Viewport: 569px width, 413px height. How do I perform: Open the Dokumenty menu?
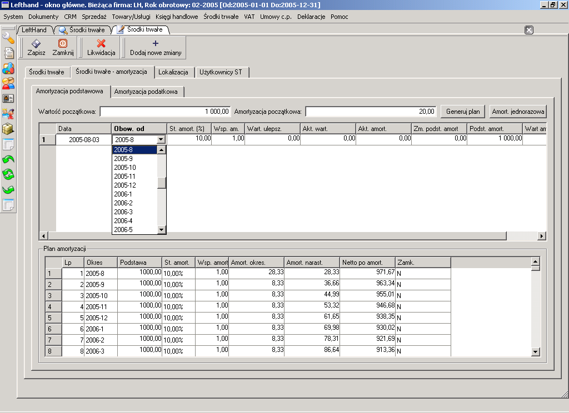[43, 17]
